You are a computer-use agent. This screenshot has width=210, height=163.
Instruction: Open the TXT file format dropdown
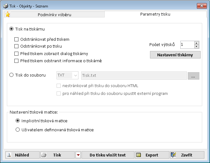(x=75, y=75)
